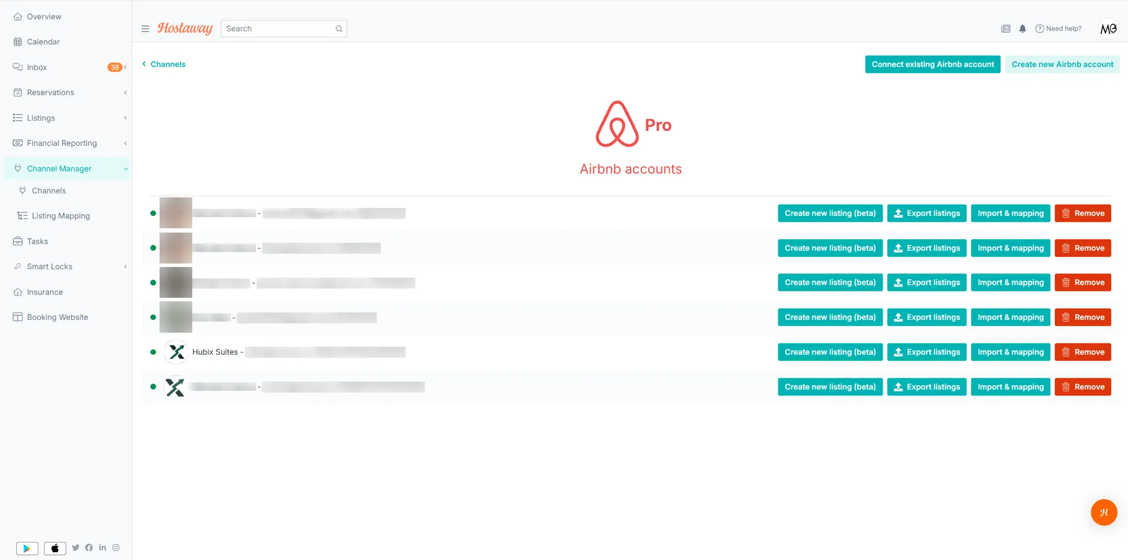The width and height of the screenshot is (1128, 560).
Task: Click the hamburger menu icon beside Hostaway logo
Action: tap(145, 29)
